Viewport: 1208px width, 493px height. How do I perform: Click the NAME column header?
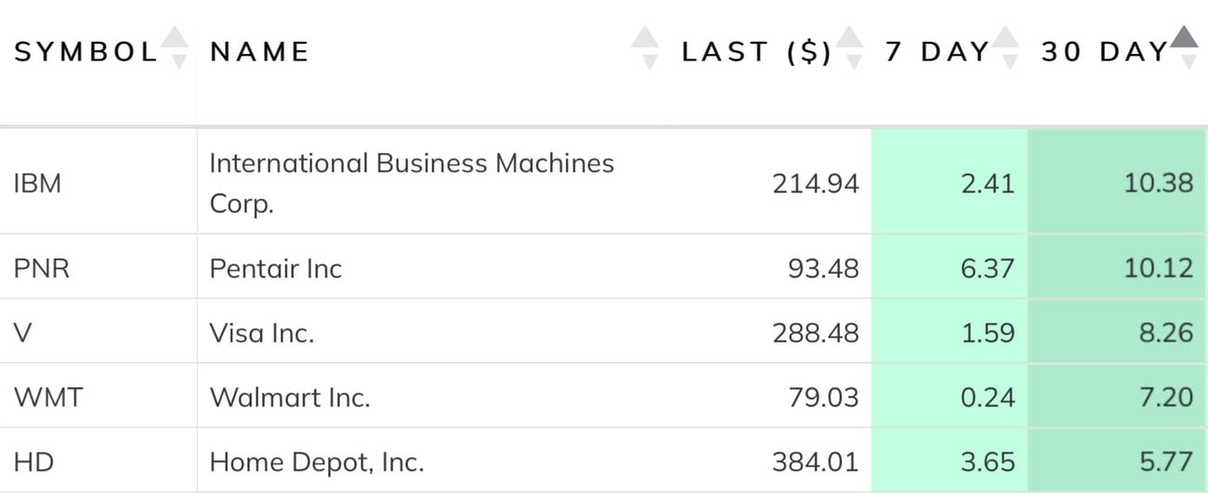(259, 51)
